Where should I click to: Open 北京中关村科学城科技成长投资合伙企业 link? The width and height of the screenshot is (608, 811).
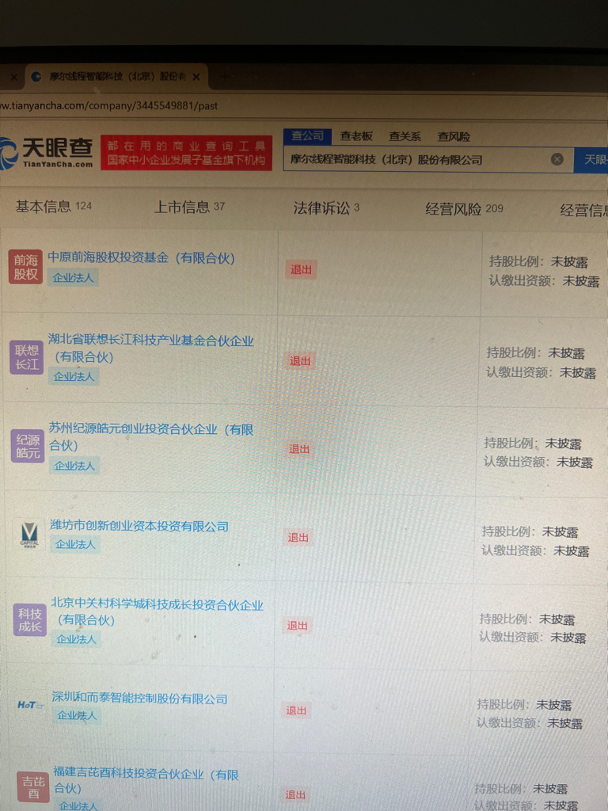pyautogui.click(x=158, y=612)
